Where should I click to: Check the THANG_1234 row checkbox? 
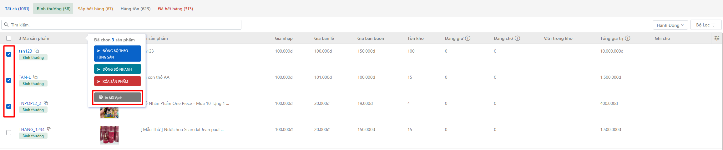pos(9,133)
